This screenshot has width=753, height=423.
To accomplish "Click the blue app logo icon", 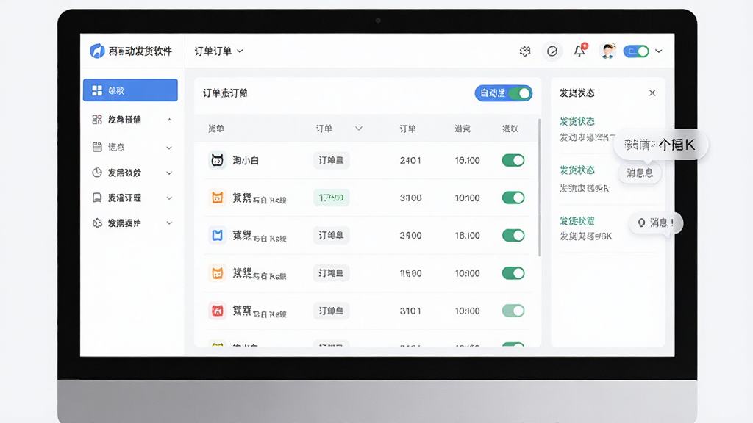I will point(97,51).
